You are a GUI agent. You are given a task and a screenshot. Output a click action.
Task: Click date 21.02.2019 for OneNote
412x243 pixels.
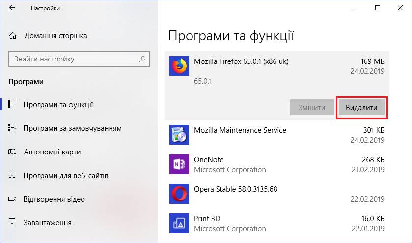pos(368,169)
